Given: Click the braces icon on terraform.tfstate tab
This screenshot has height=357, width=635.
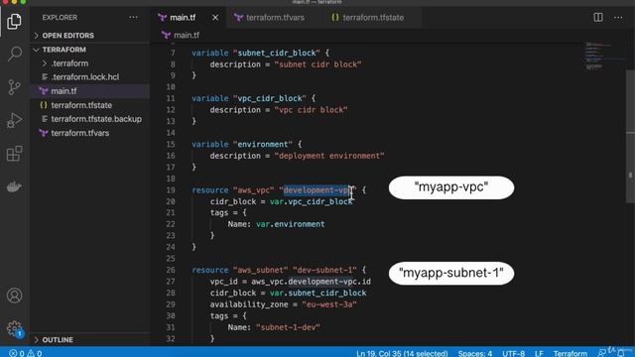Looking at the screenshot, I should pos(335,18).
